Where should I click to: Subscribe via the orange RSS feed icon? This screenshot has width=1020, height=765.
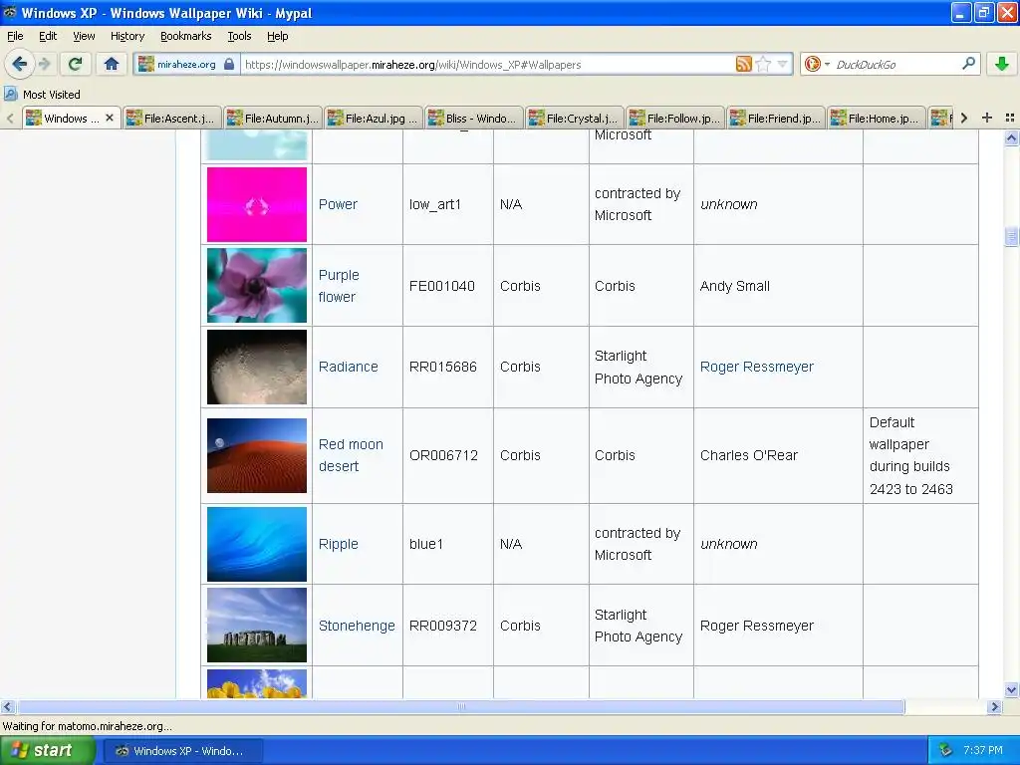743,64
